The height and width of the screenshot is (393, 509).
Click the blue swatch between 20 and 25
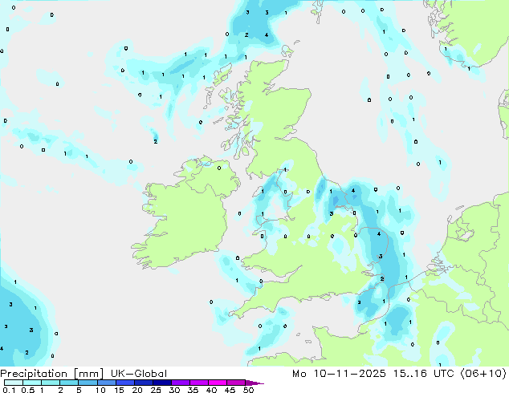tap(143, 383)
